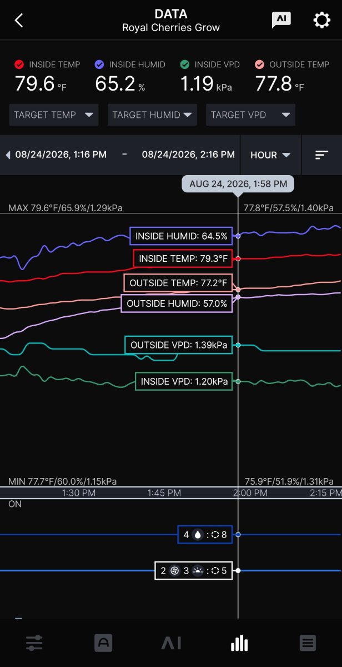
Task: Open settings gear icon
Action: (x=322, y=21)
